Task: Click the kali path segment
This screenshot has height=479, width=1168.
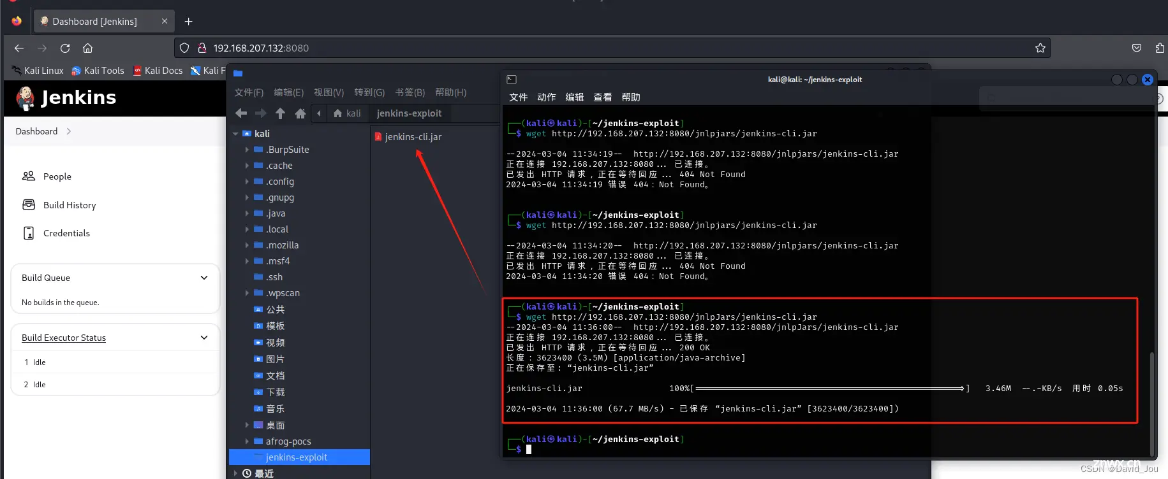Action: coord(348,113)
